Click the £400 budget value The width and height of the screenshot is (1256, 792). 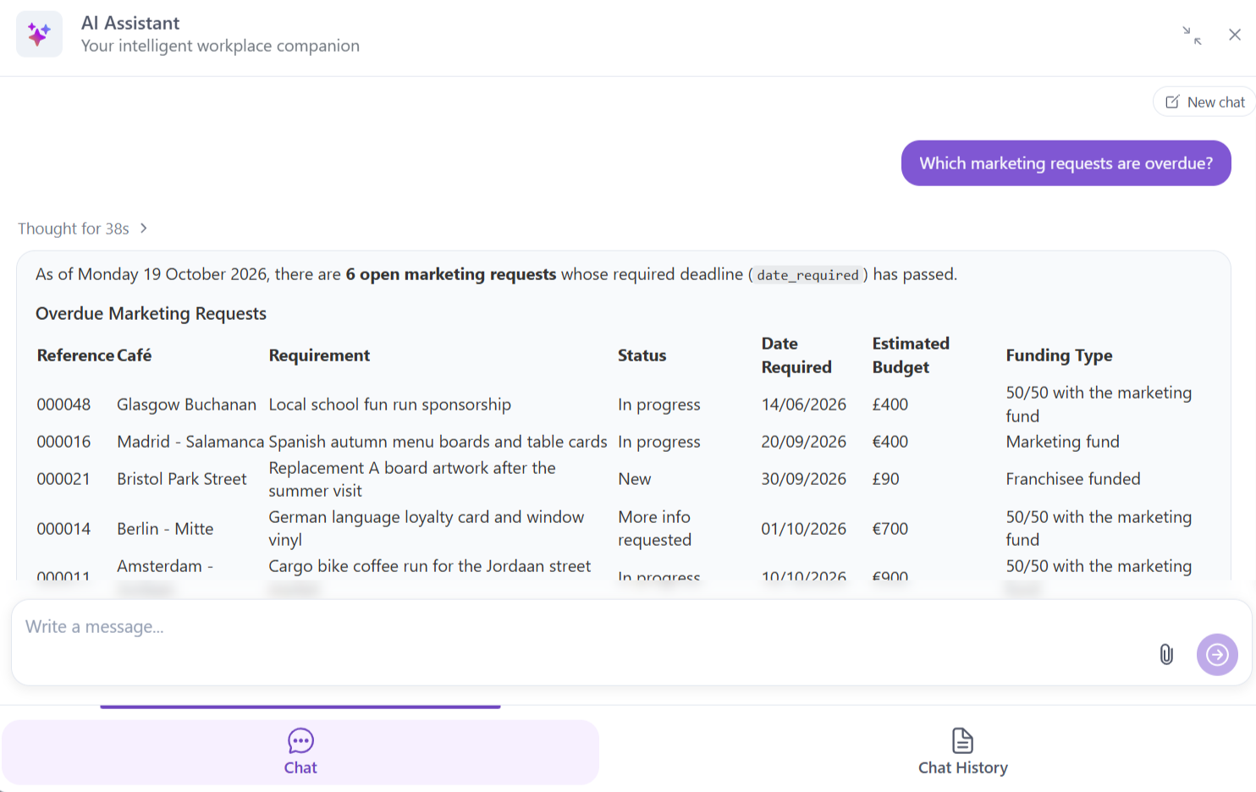(x=890, y=404)
